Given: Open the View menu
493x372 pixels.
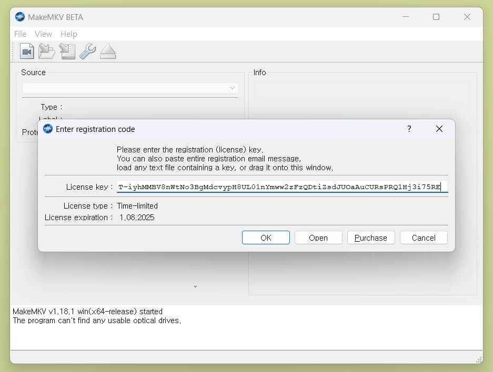Looking at the screenshot, I should 43,34.
